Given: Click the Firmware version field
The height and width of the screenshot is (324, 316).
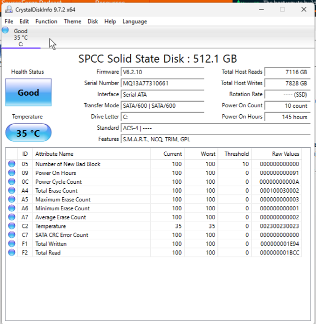Looking at the screenshot, I should (x=162, y=72).
